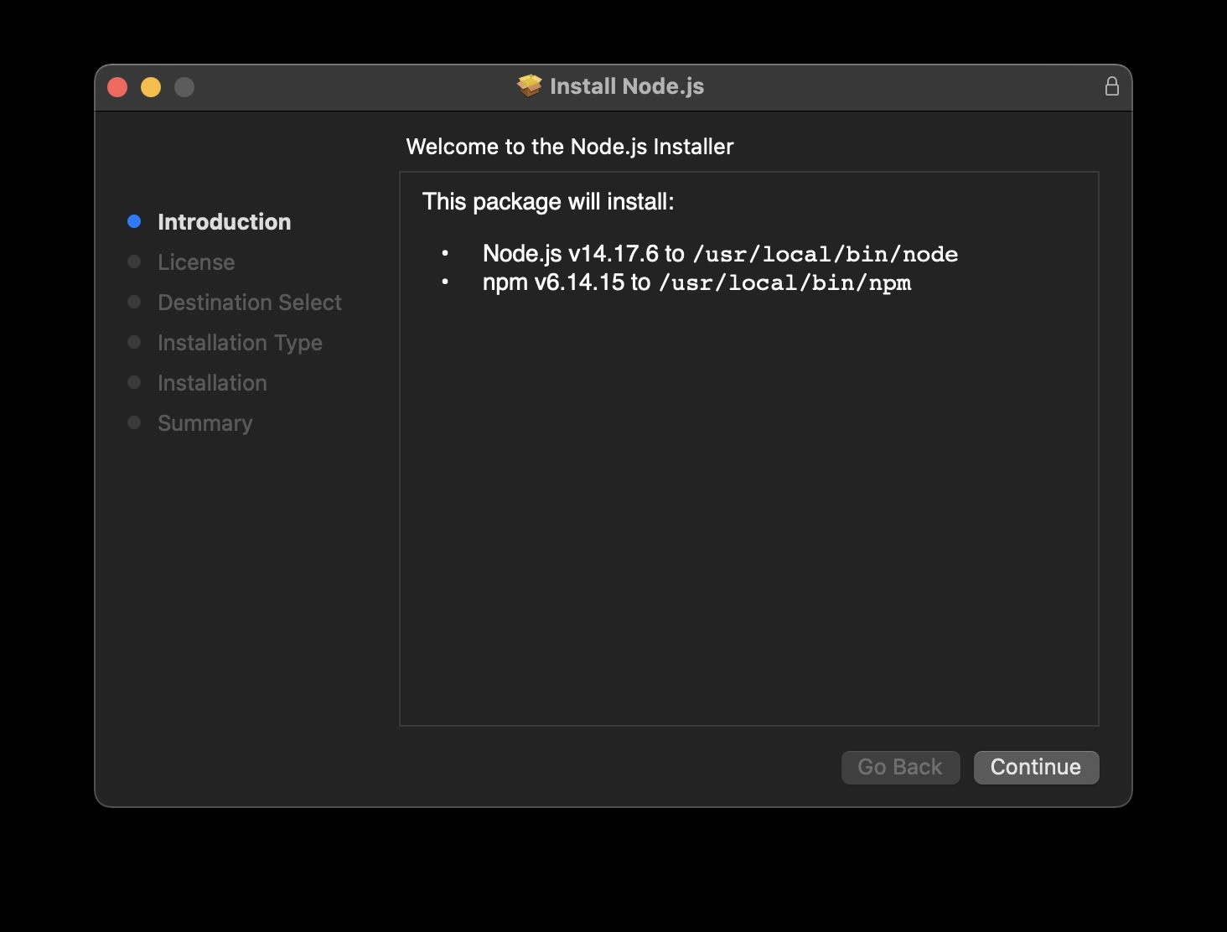This screenshot has height=932, width=1227.
Task: Click the /usr/local/bin/node path text
Action: 826,254
